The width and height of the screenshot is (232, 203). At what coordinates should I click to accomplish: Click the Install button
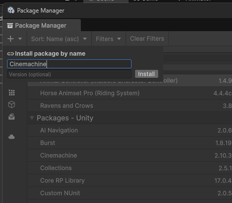(147, 74)
